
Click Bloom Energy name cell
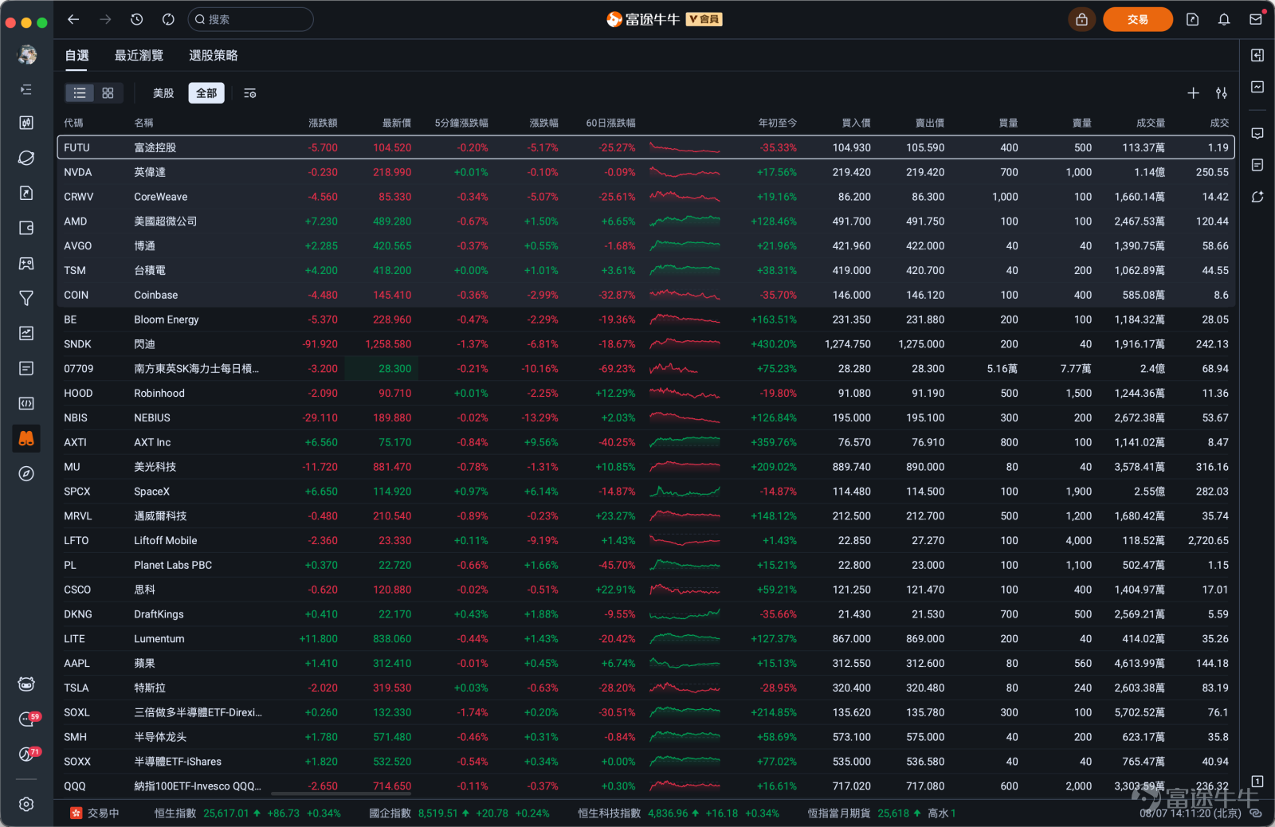[x=167, y=319]
